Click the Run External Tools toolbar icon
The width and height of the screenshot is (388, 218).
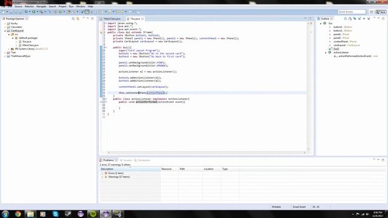41,12
